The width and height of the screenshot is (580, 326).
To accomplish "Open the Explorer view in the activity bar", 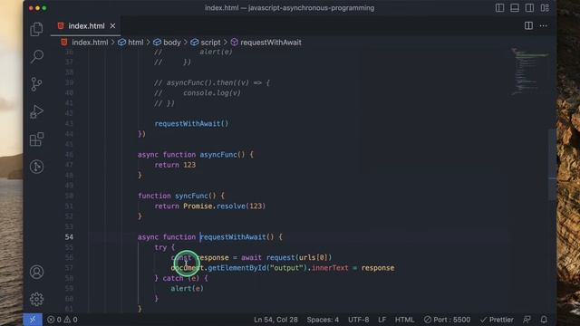I will [x=36, y=29].
